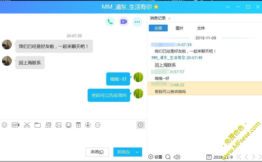Send a file via the folder icon
Screen dimensions: 262x162
point(38,125)
